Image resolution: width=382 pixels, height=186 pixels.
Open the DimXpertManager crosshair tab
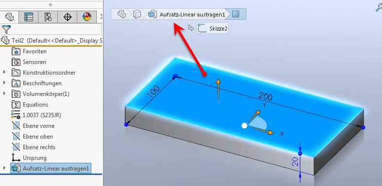coord(68,17)
